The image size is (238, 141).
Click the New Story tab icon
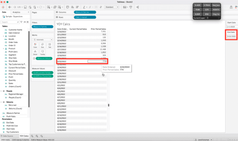(42, 136)
